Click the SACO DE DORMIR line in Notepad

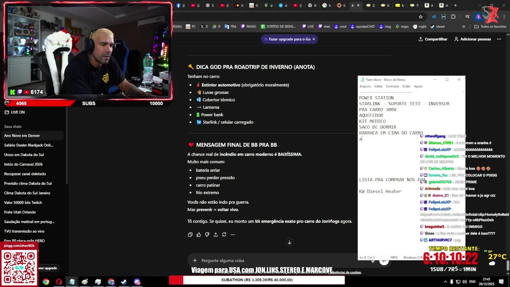pos(377,127)
